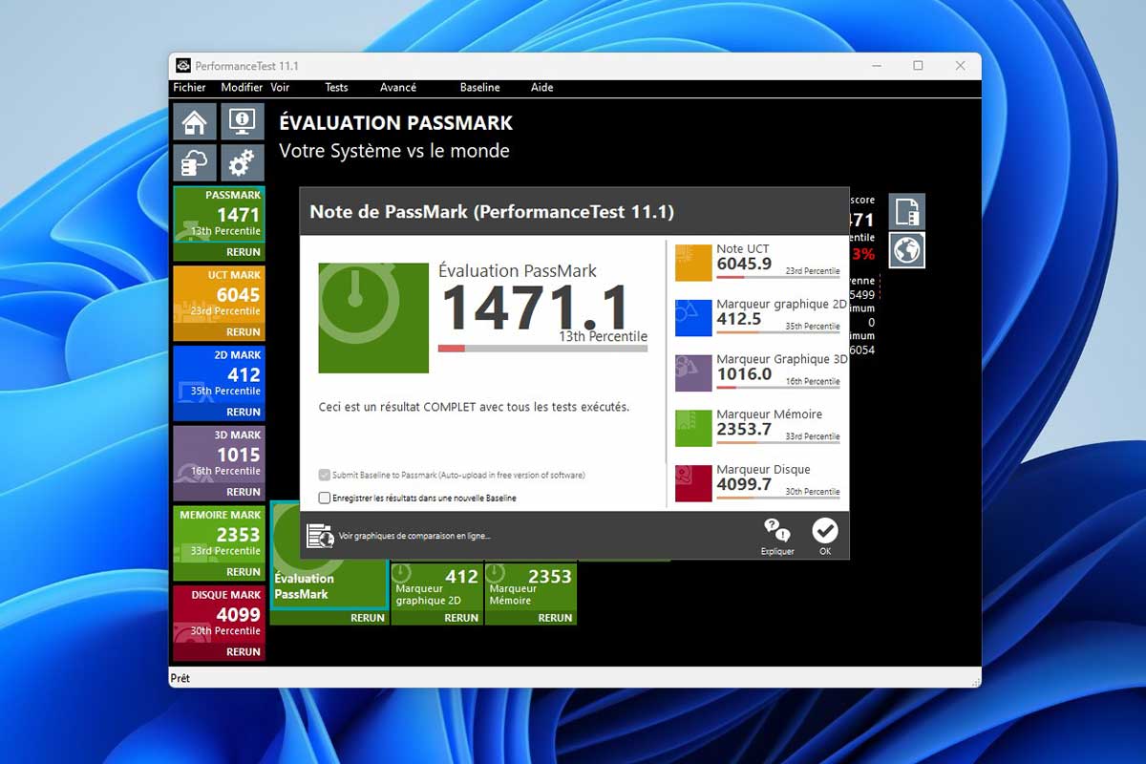Click the 6045.9 Note UCT value
1146x764 pixels.
744,264
